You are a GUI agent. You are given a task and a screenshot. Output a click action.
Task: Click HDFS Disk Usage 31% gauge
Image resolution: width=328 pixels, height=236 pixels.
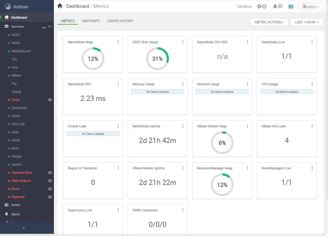[x=157, y=59]
